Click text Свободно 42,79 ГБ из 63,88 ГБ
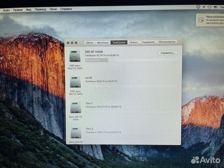 coord(102,55)
